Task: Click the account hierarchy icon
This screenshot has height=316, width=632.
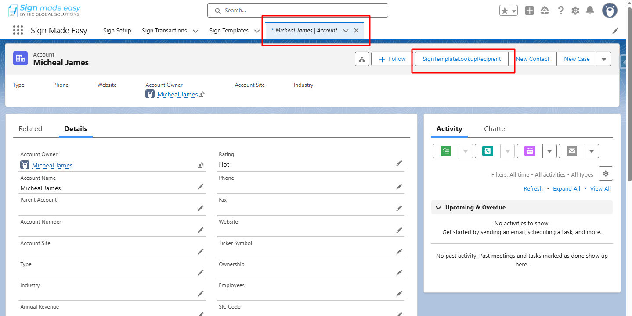Action: [362, 59]
